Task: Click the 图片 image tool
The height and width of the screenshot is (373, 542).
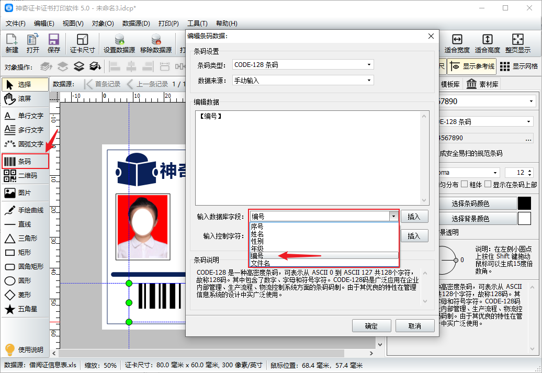Action: click(x=25, y=193)
